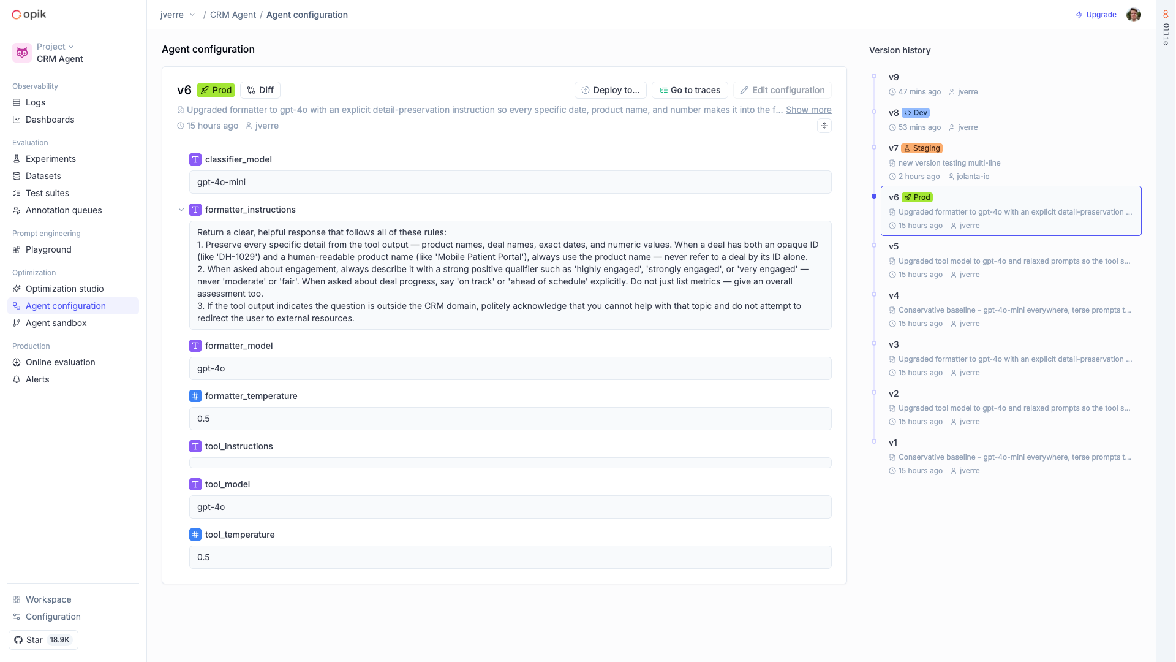The height and width of the screenshot is (662, 1176).
Task: Click the Alerts bell icon
Action: (17, 379)
